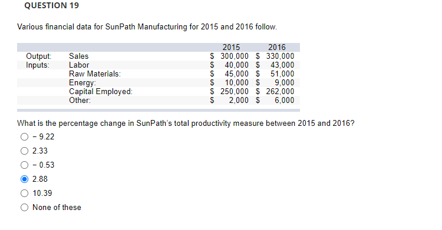Click the Raw Materials 2016 value 51,000
The width and height of the screenshot is (442, 230).
[282, 74]
